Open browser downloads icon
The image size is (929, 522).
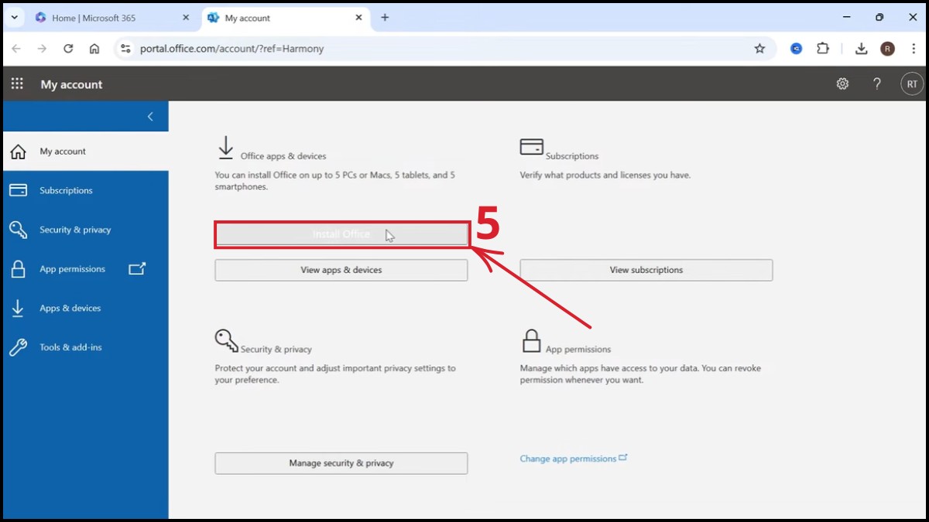click(x=861, y=49)
